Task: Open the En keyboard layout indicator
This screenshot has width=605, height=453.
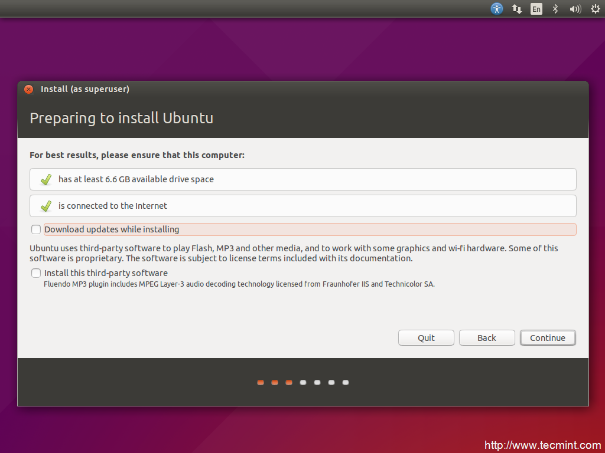Action: coord(536,9)
